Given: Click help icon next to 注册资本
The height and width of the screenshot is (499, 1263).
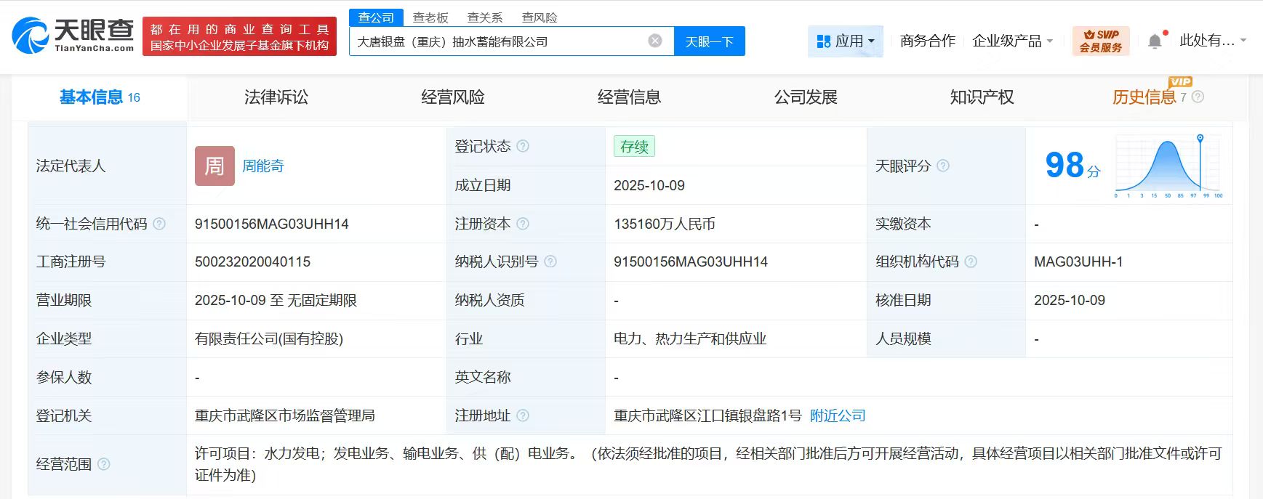Looking at the screenshot, I should pos(523,224).
